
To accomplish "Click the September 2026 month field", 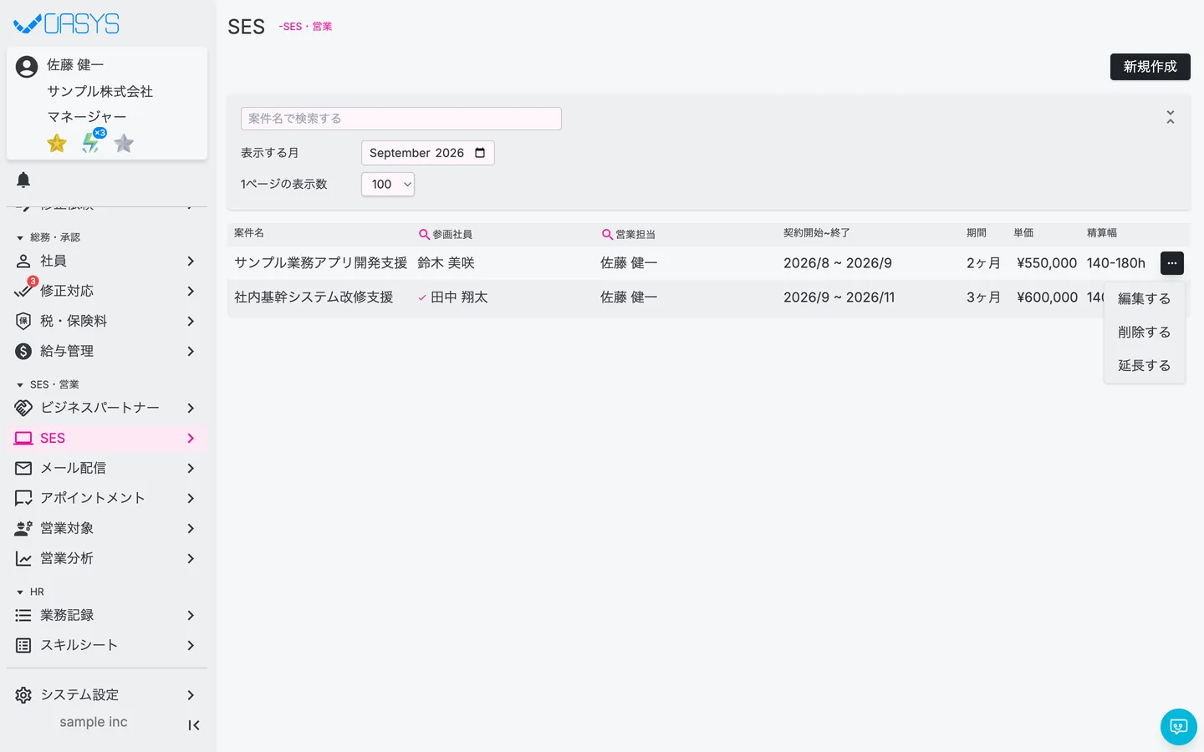I will [427, 153].
